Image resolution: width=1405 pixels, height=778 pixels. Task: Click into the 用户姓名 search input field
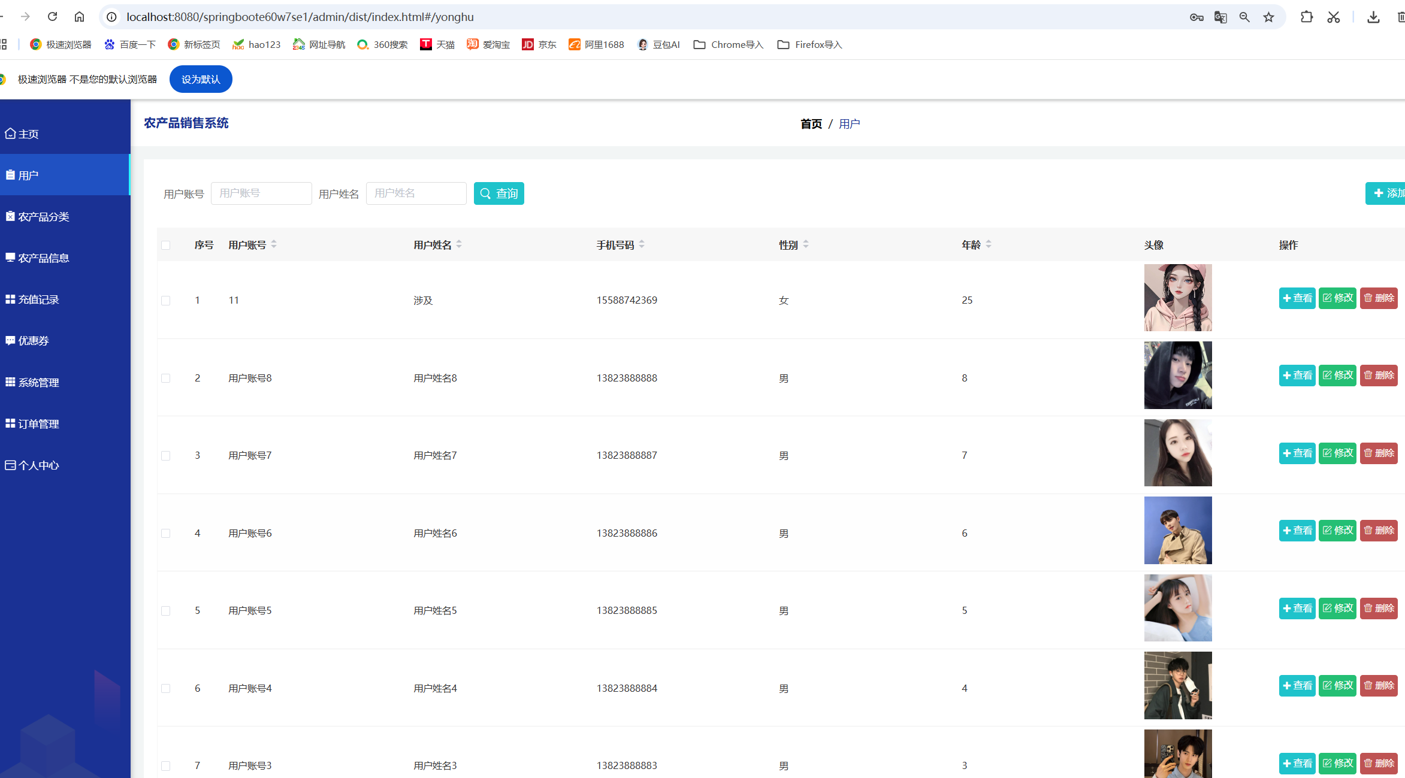pos(416,193)
